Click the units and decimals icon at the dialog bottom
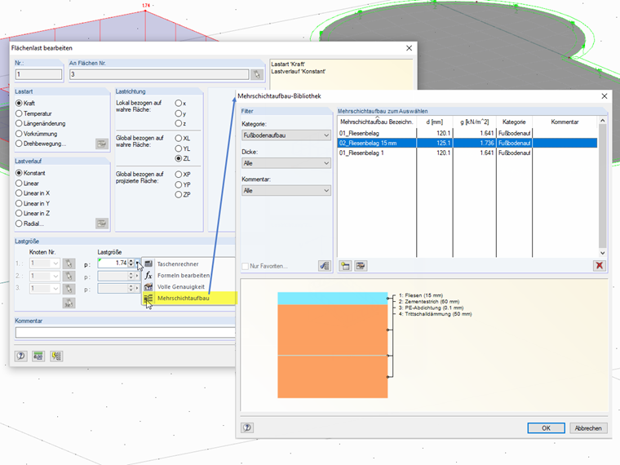 38,356
